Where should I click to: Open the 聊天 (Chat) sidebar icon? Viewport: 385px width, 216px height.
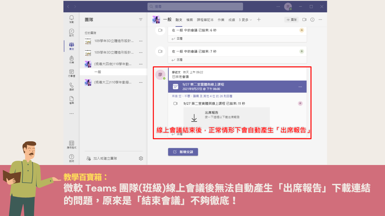72,32
